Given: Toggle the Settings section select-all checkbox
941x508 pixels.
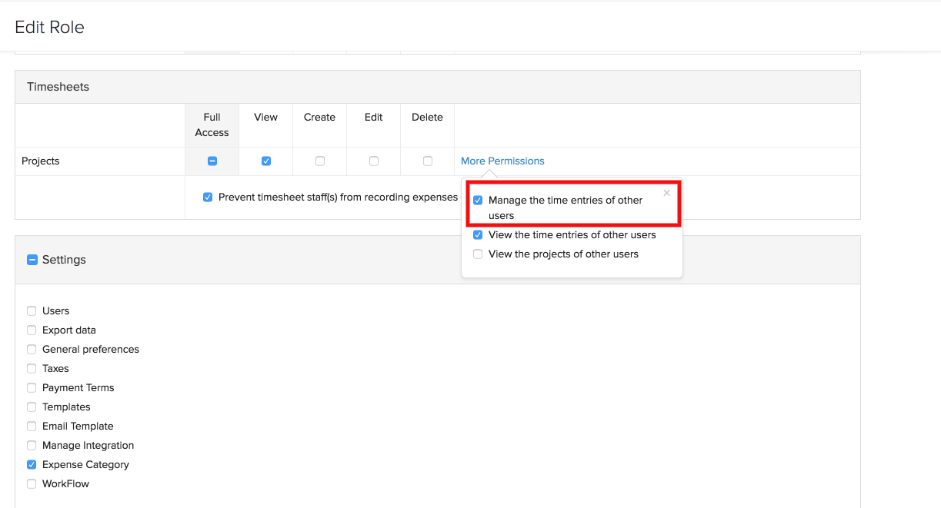Looking at the screenshot, I should [32, 260].
